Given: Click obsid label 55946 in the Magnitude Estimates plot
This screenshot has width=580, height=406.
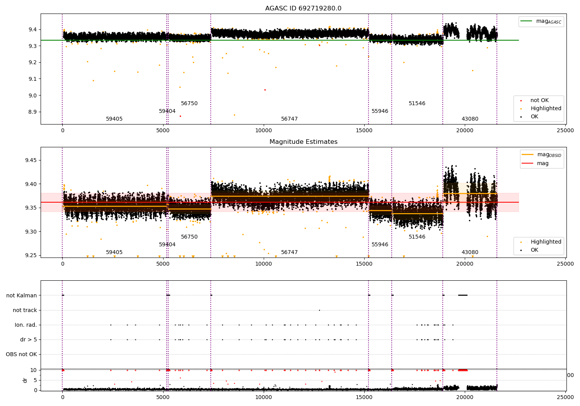Looking at the screenshot, I should point(380,245).
